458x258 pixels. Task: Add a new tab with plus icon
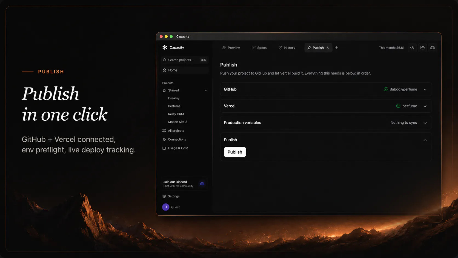pyautogui.click(x=337, y=48)
